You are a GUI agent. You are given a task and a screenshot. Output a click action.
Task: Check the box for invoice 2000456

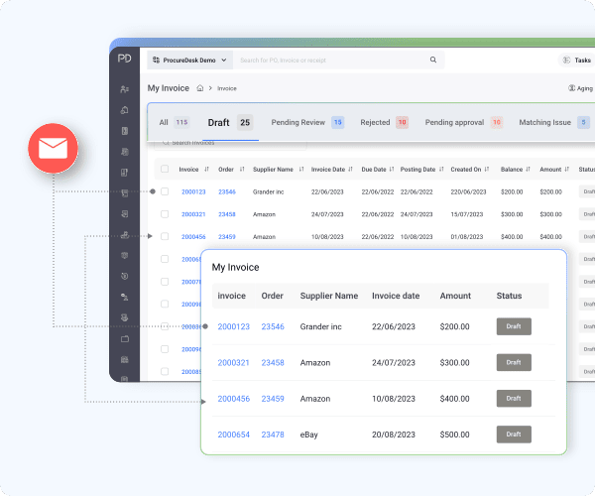tap(165, 237)
